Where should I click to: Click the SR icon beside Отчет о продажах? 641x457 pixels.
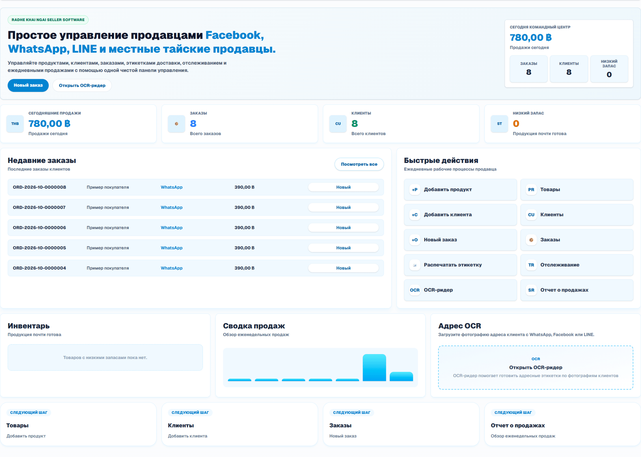(531, 290)
